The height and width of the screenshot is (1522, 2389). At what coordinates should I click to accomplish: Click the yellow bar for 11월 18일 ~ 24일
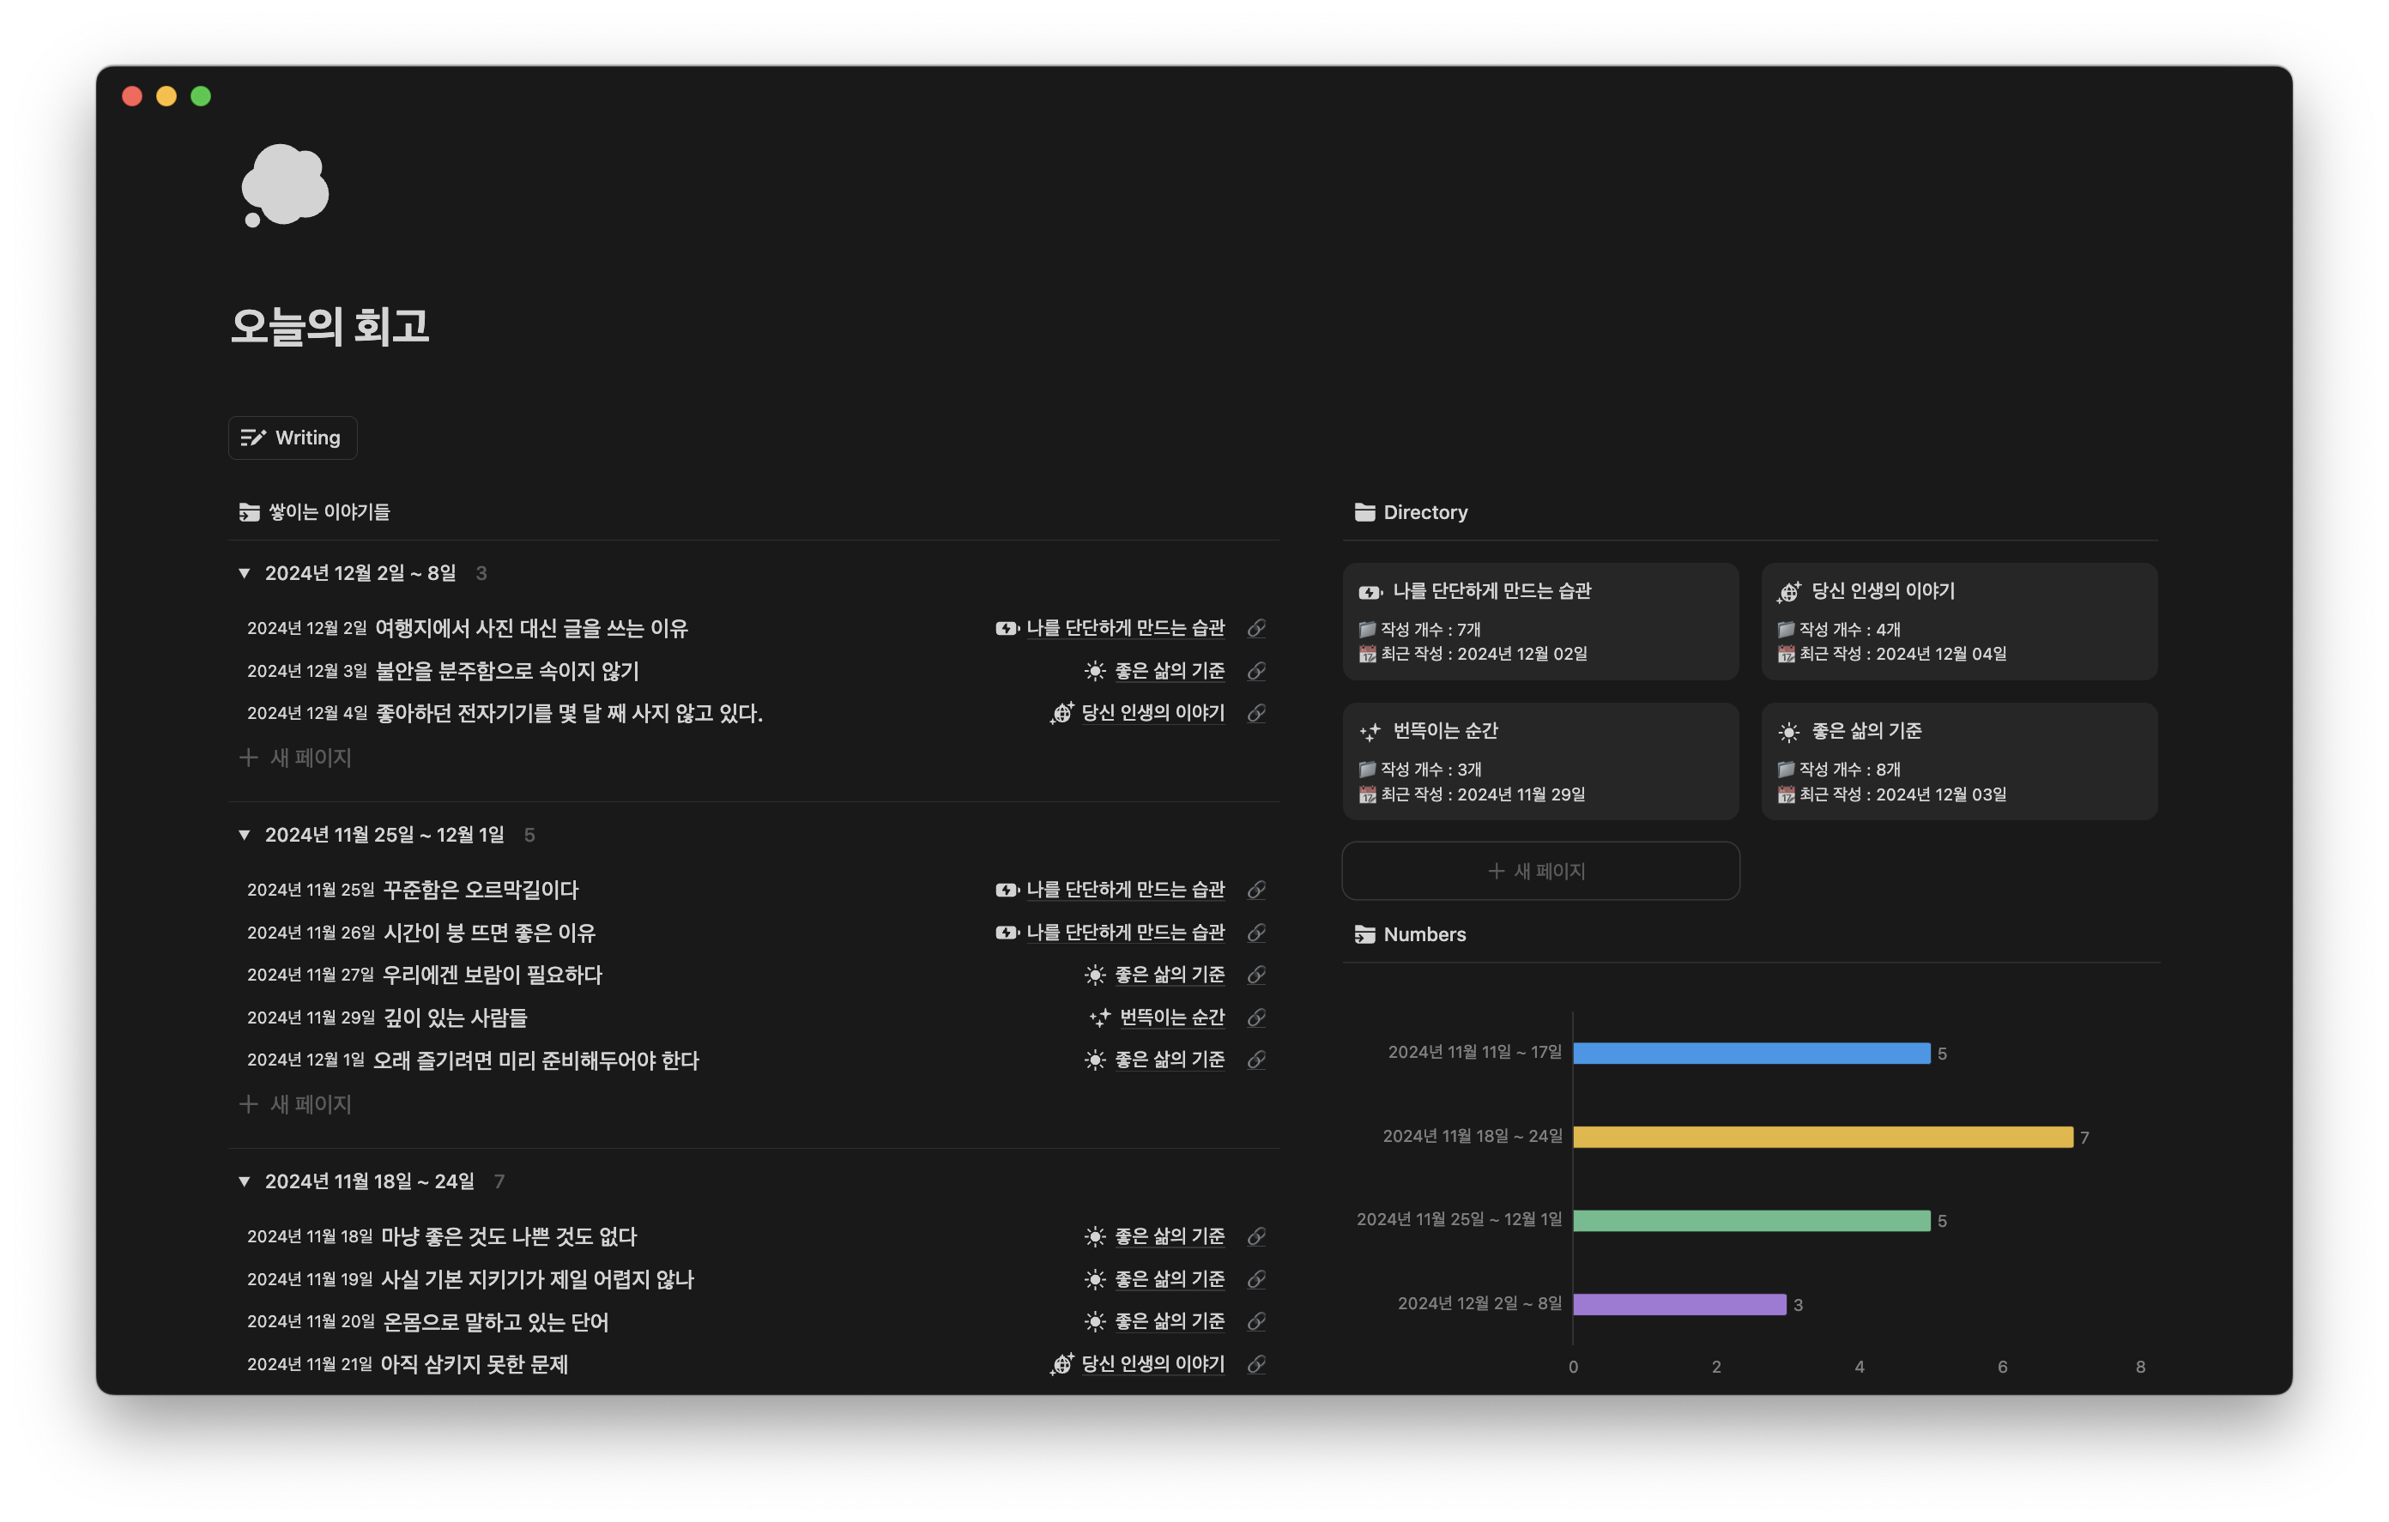[x=1823, y=1137]
